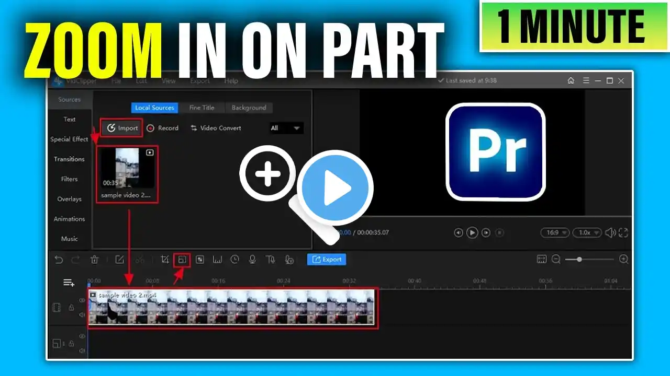Viewport: 670px width, 376px height.
Task: Add a new track with list-plus icon
Action: click(x=69, y=283)
